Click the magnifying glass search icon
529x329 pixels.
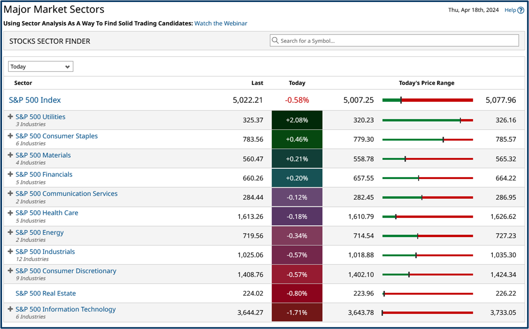click(275, 40)
